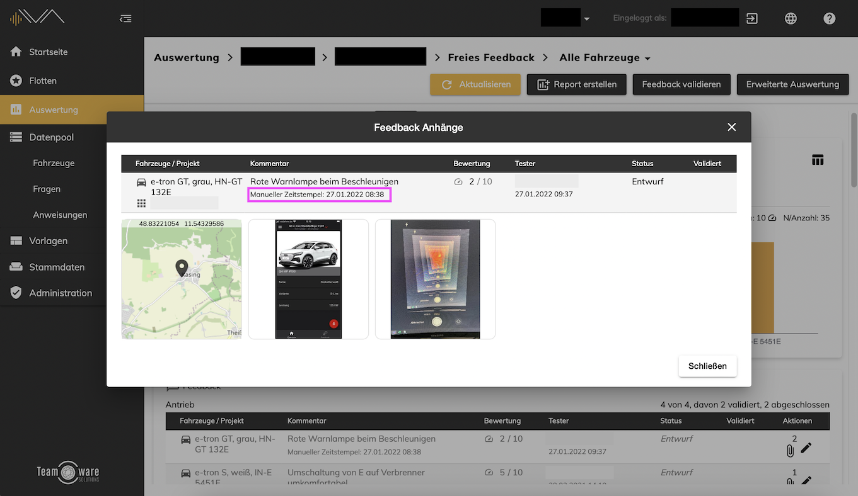Viewport: 858px width, 496px height.
Task: Open the thermal camera photo thumbnail
Action: [x=435, y=279]
